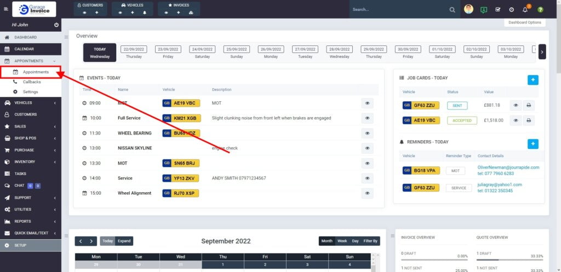
Task: View the 15:00 Wheel Alignment event eye icon
Action: tap(367, 193)
